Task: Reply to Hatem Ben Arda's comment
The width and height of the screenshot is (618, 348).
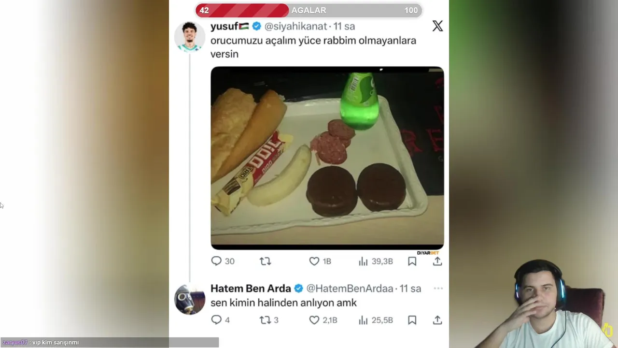Action: click(x=221, y=320)
